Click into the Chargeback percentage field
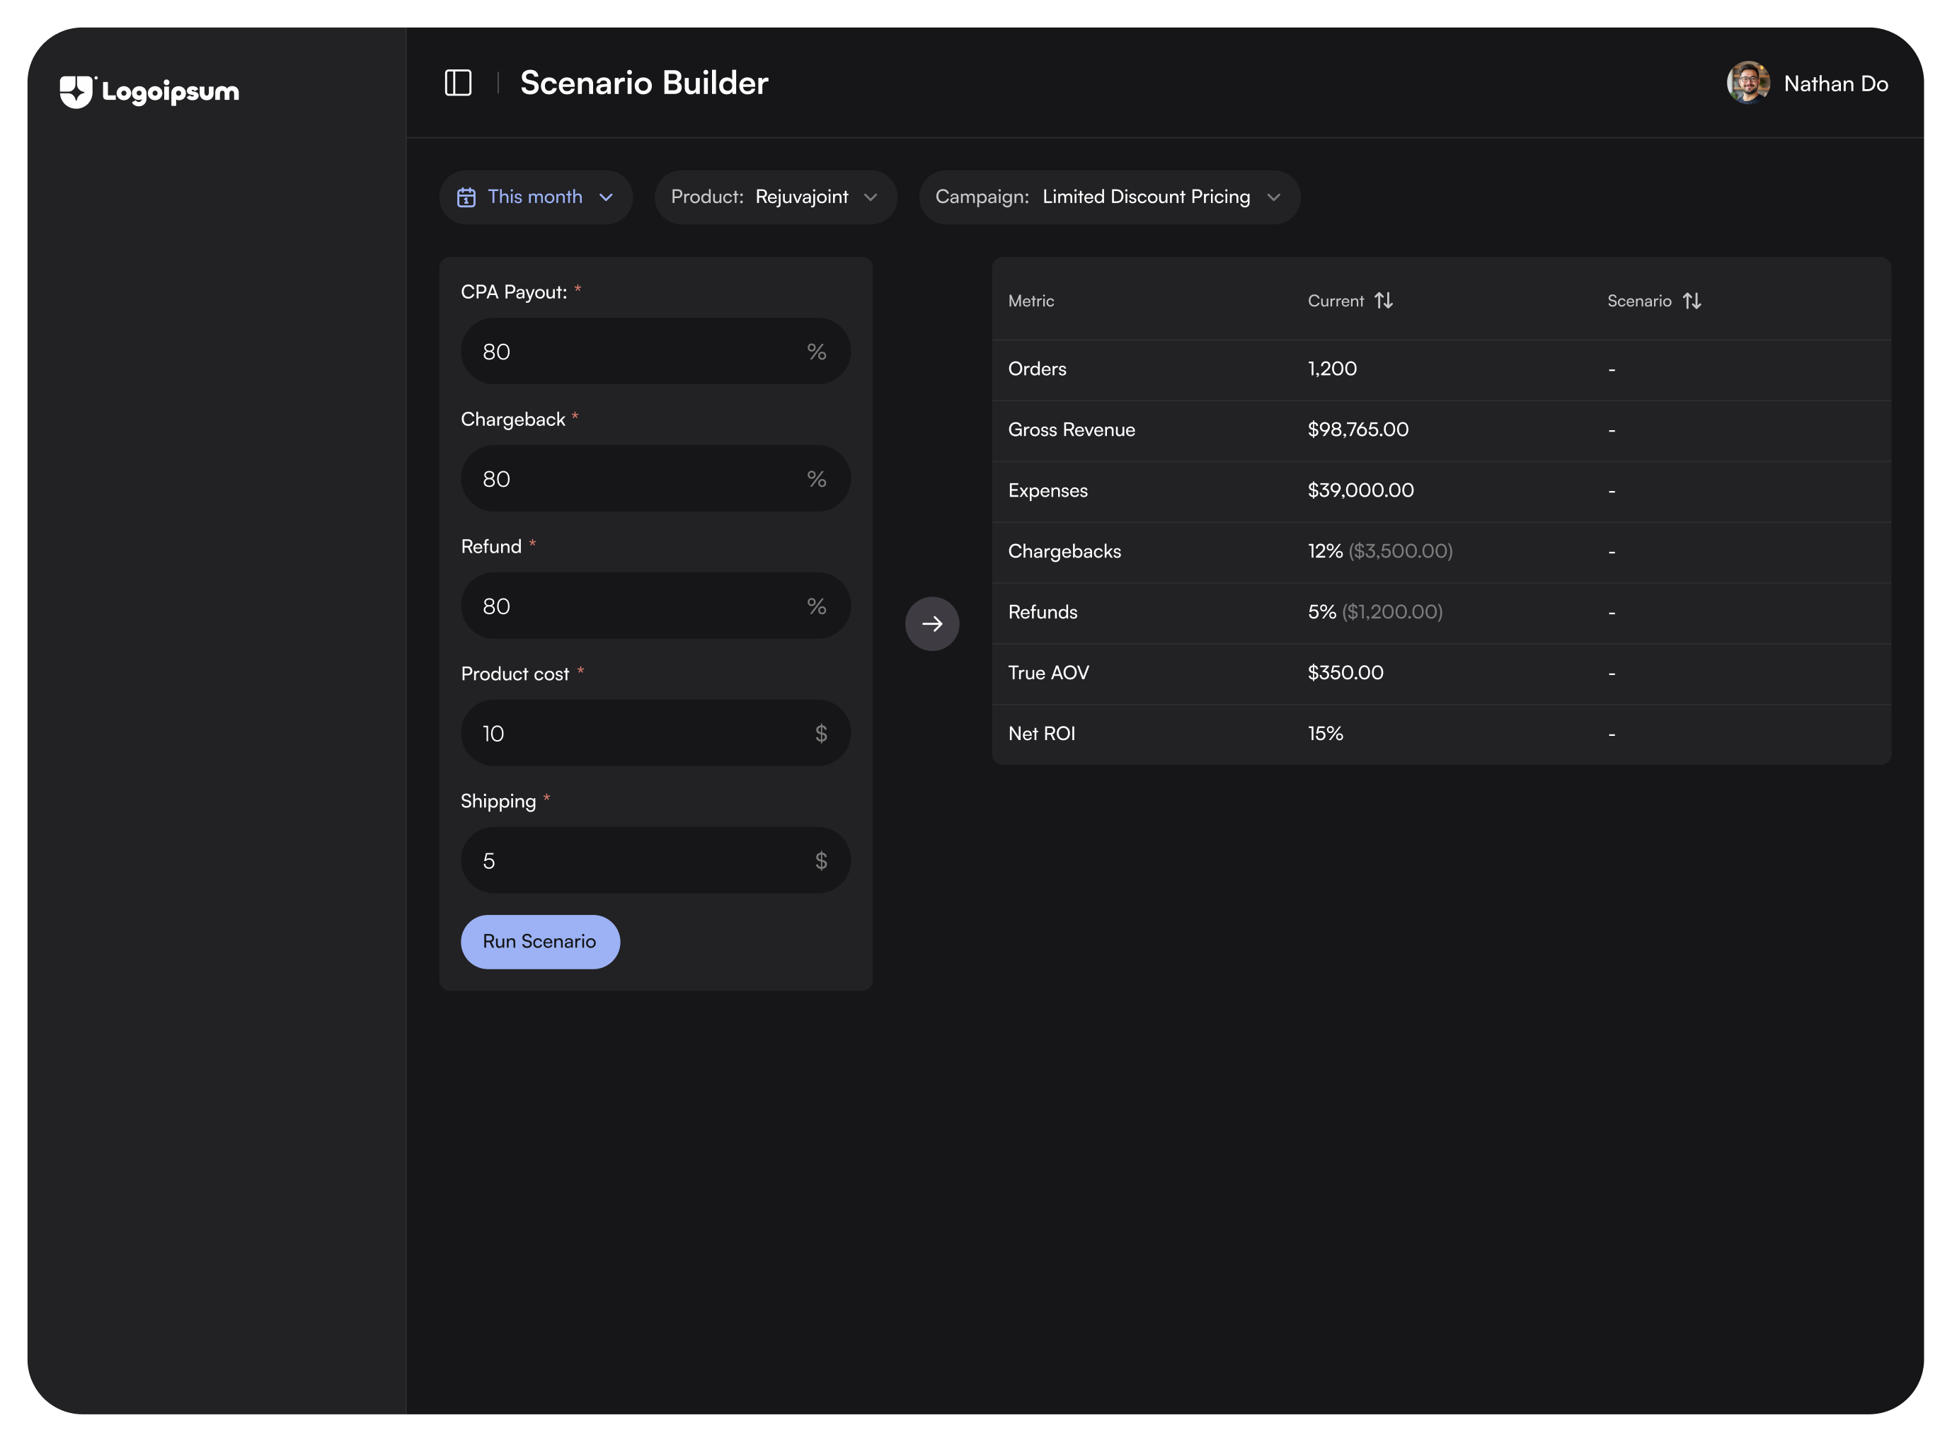This screenshot has height=1442, width=1952. coord(637,478)
